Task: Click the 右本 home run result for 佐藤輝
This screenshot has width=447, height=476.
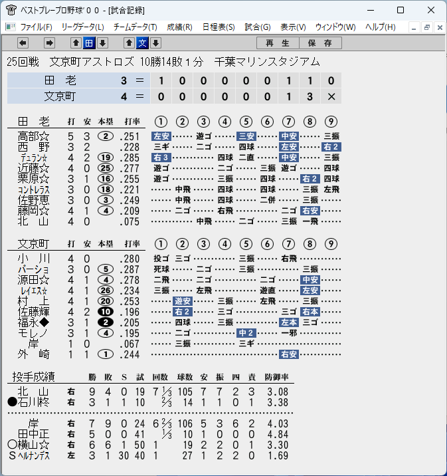Action: coord(310,312)
